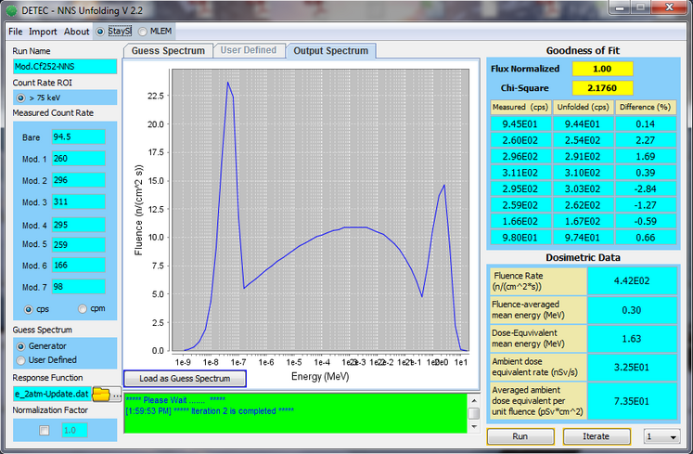Select the > 75 keV count rate ROI option
693x454 pixels.
(20, 97)
